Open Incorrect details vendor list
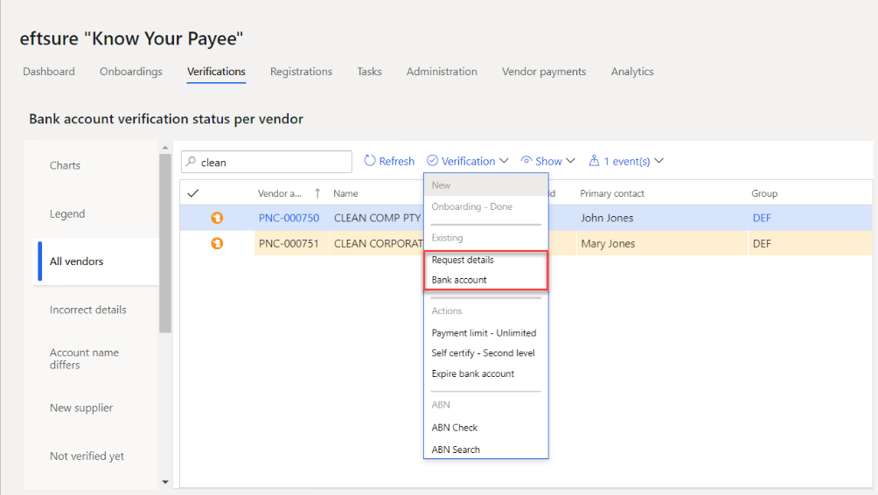 [x=88, y=310]
